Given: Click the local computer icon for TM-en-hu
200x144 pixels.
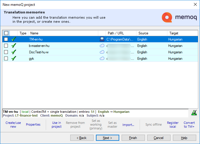Looking at the screenshot, I should pos(102,39).
